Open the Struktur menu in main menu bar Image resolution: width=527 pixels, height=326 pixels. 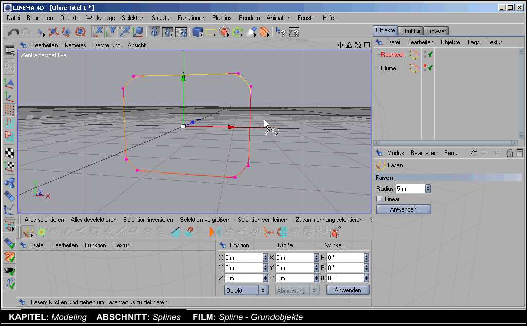click(161, 18)
